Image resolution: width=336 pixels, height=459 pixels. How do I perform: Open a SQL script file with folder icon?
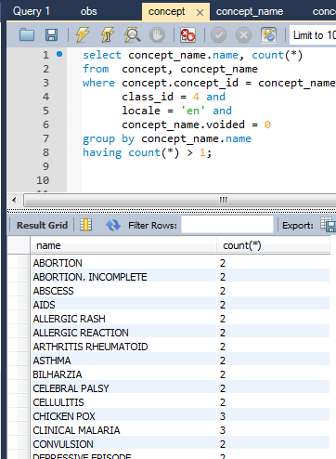pyautogui.click(x=27, y=34)
